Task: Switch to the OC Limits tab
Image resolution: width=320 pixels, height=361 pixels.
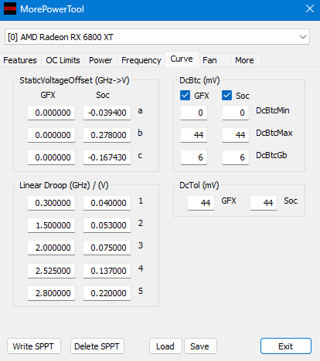Action: pos(63,60)
